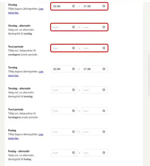The height and width of the screenshot is (166, 150).
Task: Click 'Travl periode' label above torsdagens text
Action: click(x=16, y=109)
